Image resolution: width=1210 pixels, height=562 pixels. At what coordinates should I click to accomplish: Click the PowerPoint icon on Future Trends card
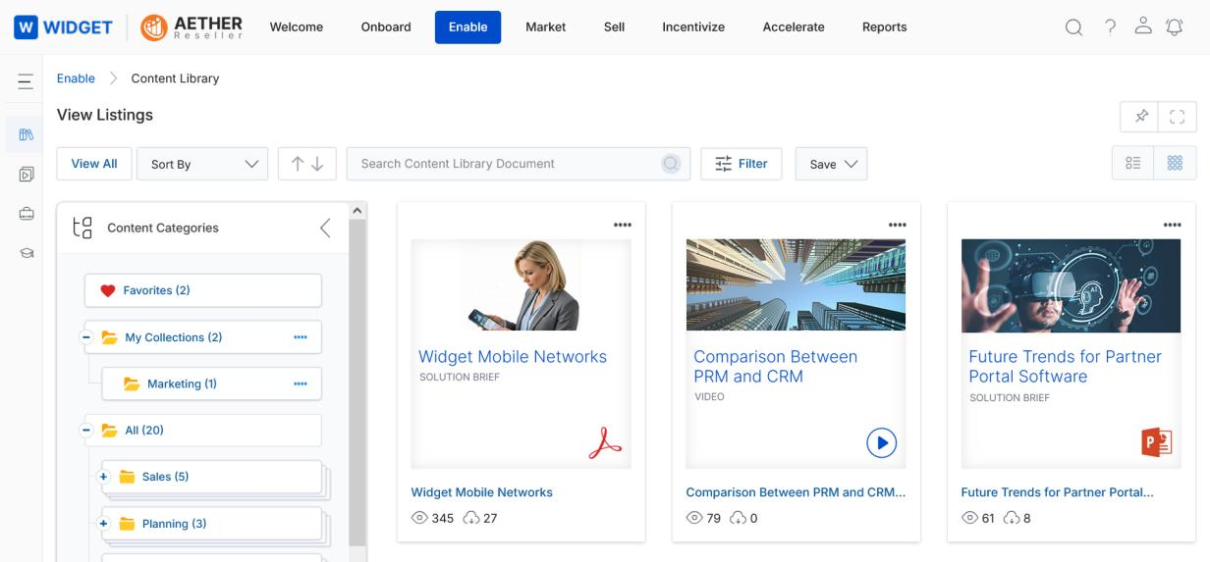[1156, 443]
